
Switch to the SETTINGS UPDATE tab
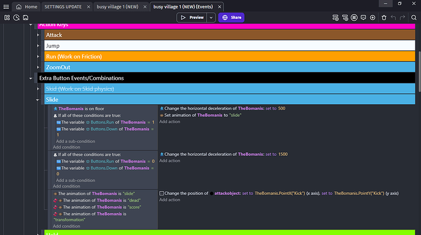coord(63,7)
